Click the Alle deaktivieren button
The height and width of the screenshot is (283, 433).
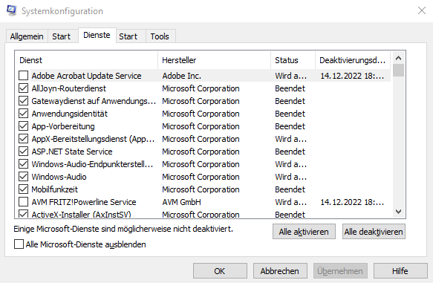pos(374,231)
